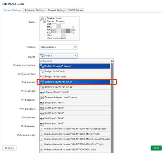
Task: Click the br-lan bridge icon
Action: pos(42,77)
